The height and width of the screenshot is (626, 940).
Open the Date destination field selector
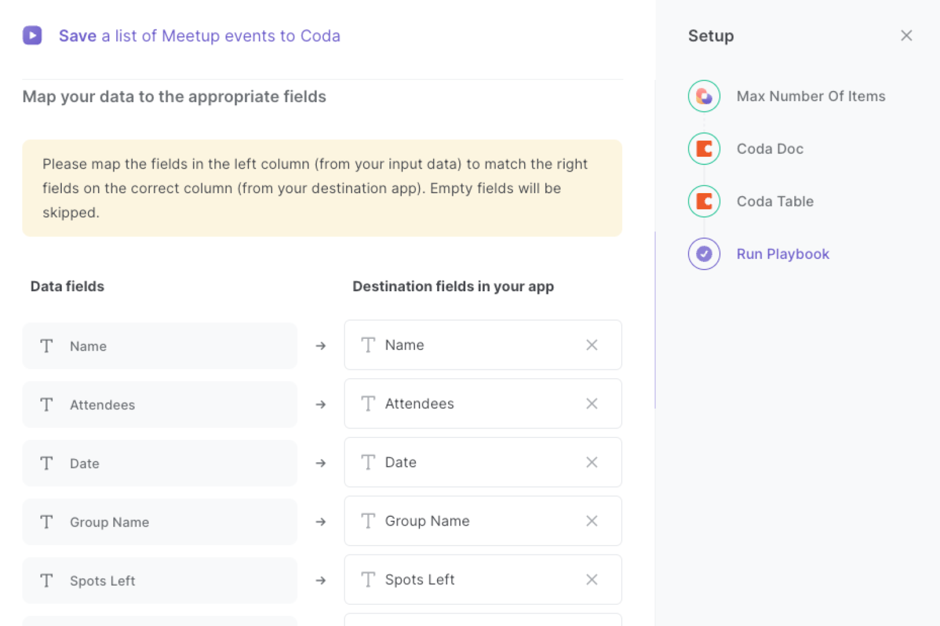(483, 462)
